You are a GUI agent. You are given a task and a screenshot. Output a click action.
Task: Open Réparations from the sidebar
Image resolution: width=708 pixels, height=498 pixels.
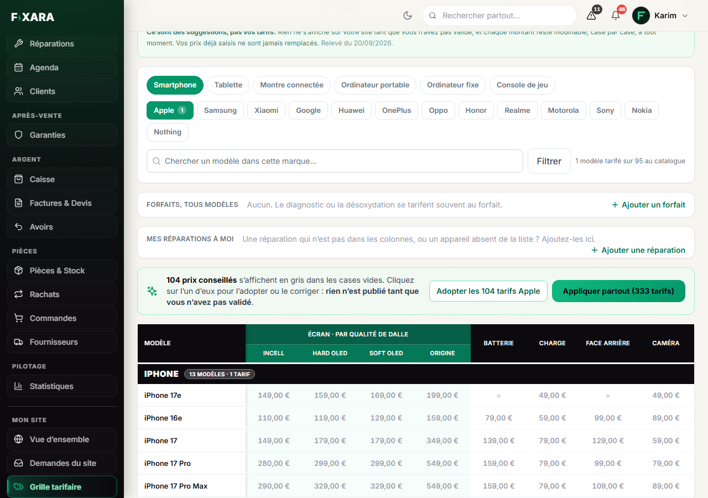tap(62, 44)
